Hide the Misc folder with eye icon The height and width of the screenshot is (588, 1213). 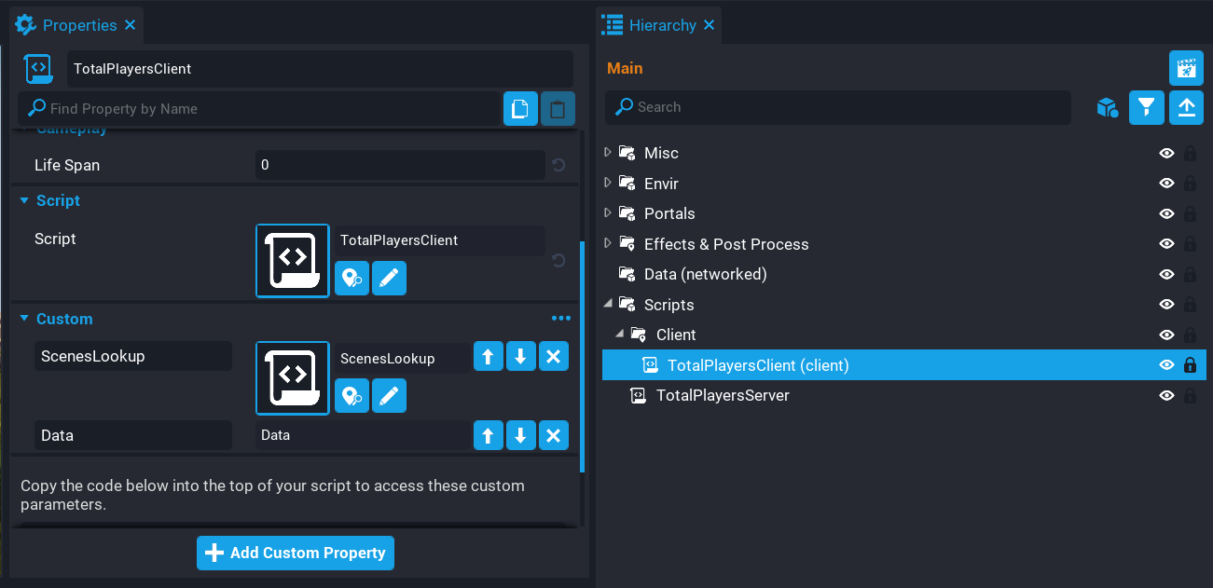[x=1165, y=153]
